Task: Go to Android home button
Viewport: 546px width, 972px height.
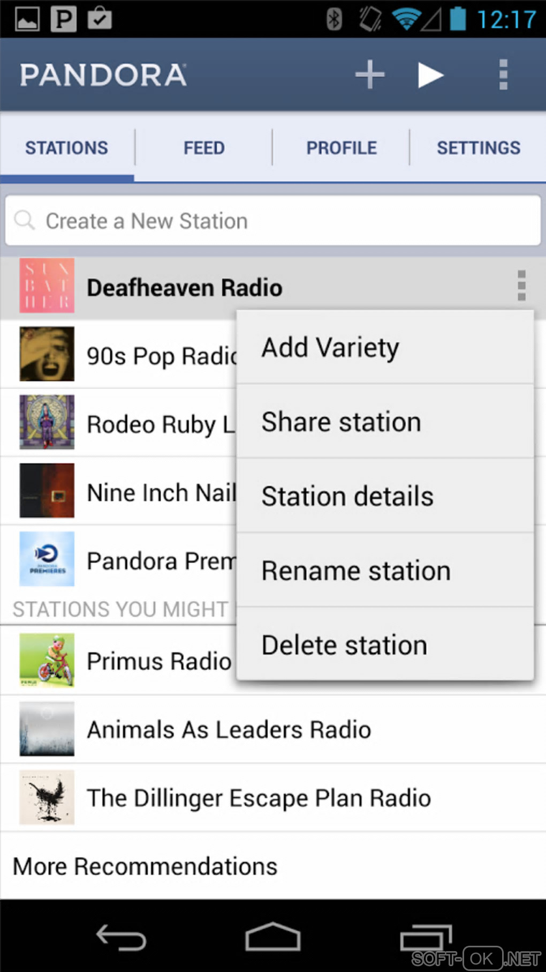Action: coord(272,937)
